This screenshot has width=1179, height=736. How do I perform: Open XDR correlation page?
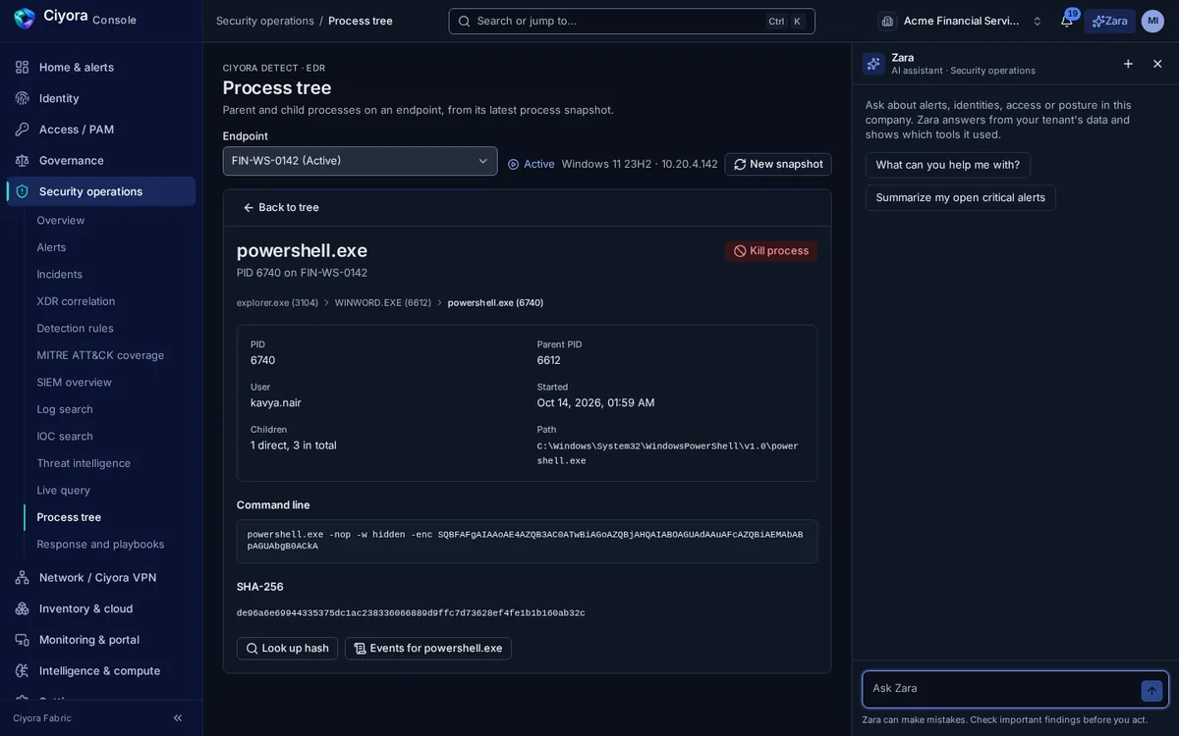tap(76, 301)
